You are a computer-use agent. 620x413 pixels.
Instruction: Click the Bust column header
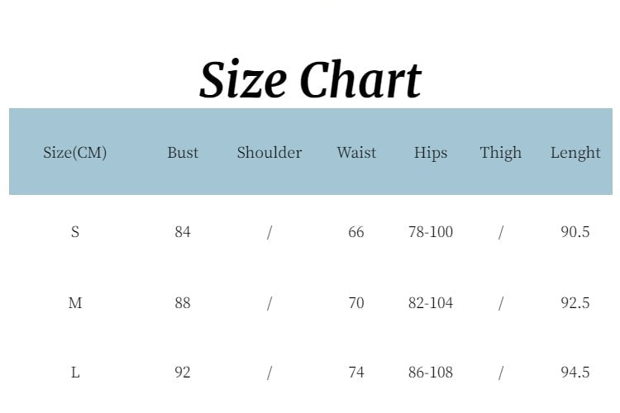click(183, 153)
